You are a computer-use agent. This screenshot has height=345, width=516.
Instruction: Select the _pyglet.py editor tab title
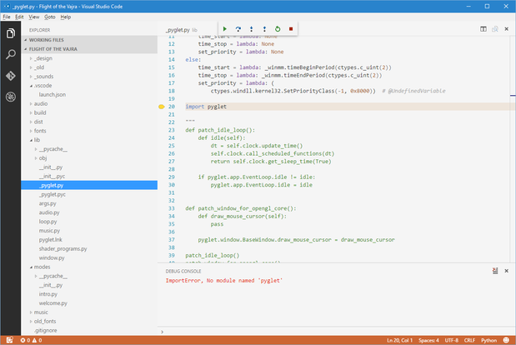tap(178, 30)
